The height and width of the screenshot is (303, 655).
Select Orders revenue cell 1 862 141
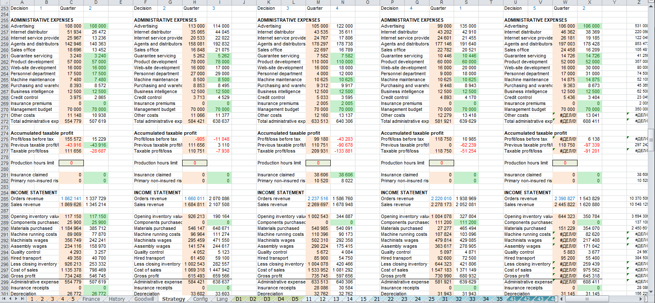pos(71,198)
